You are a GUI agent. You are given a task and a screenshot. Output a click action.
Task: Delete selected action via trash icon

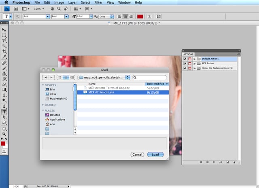tap(234, 162)
